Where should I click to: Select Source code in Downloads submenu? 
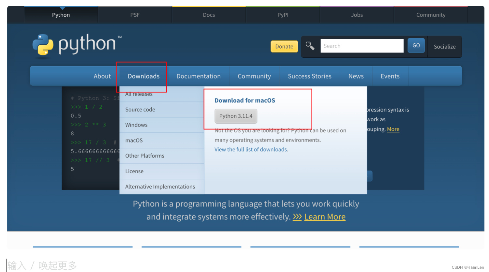coord(162,110)
